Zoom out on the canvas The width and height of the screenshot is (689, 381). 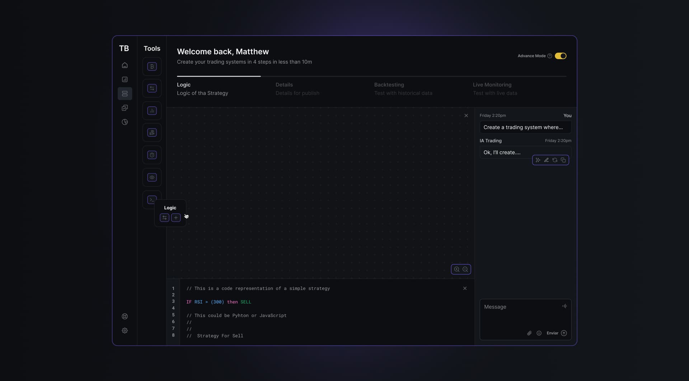[465, 269]
